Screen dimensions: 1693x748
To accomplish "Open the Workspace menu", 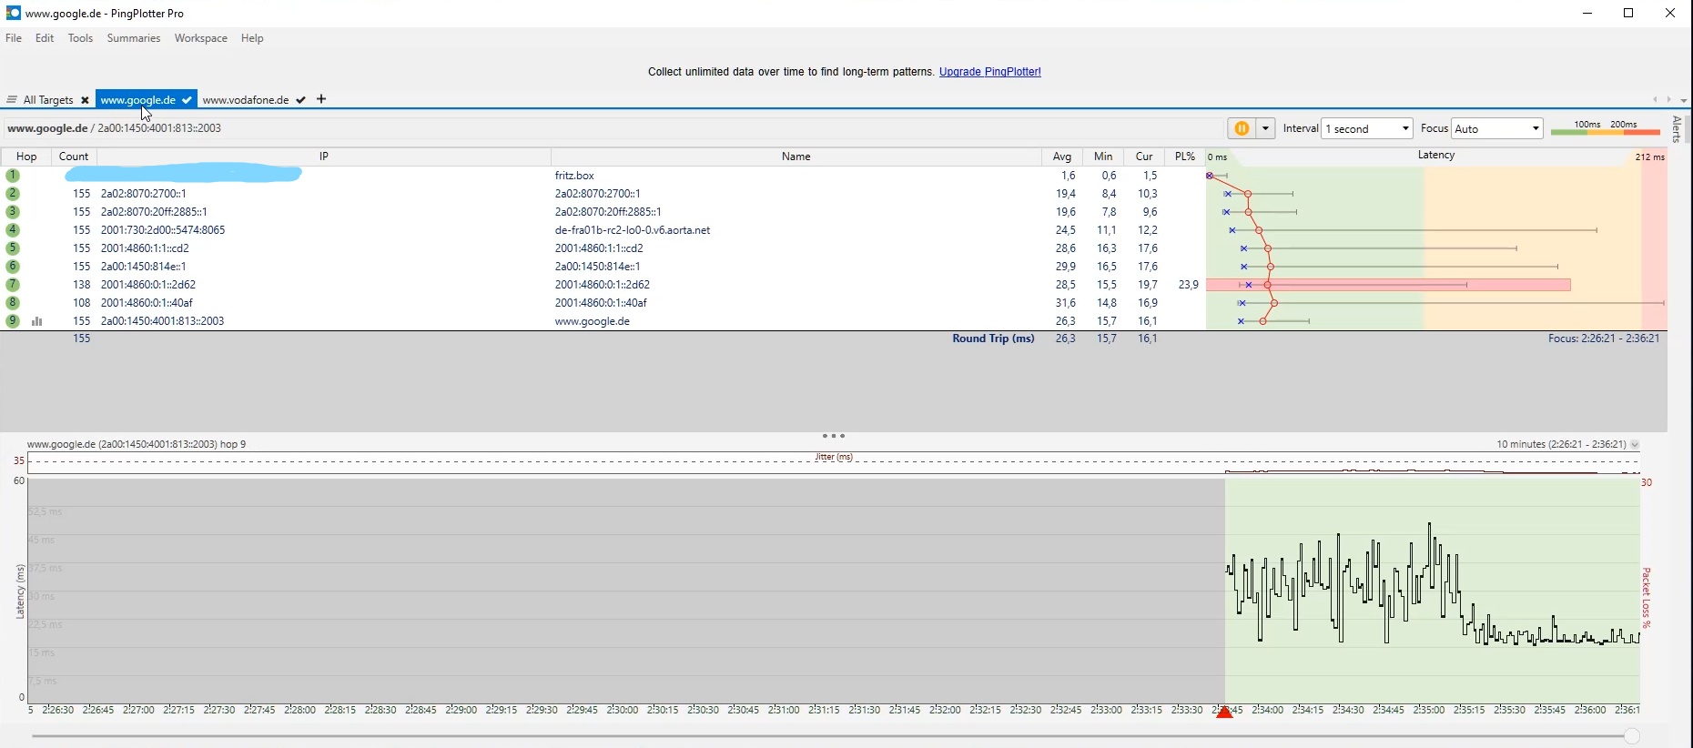I will point(201,38).
